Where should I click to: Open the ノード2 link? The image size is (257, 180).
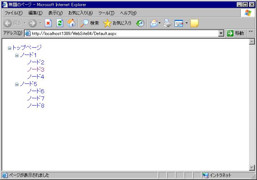pos(36,62)
